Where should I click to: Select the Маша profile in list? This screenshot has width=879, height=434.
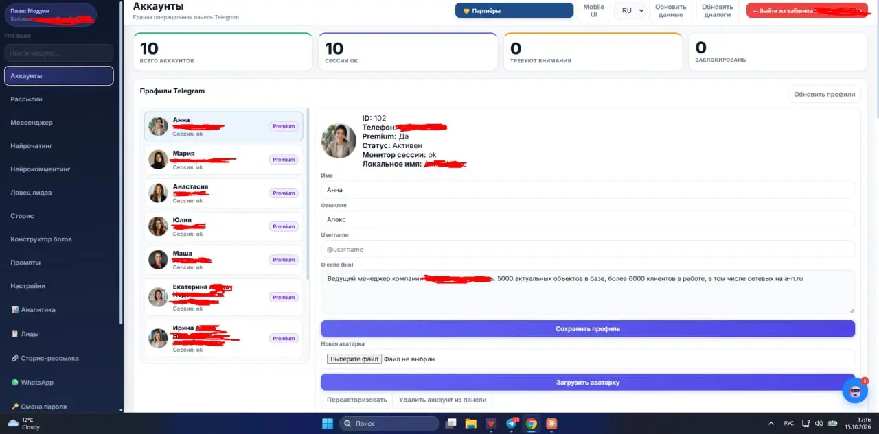tap(223, 260)
